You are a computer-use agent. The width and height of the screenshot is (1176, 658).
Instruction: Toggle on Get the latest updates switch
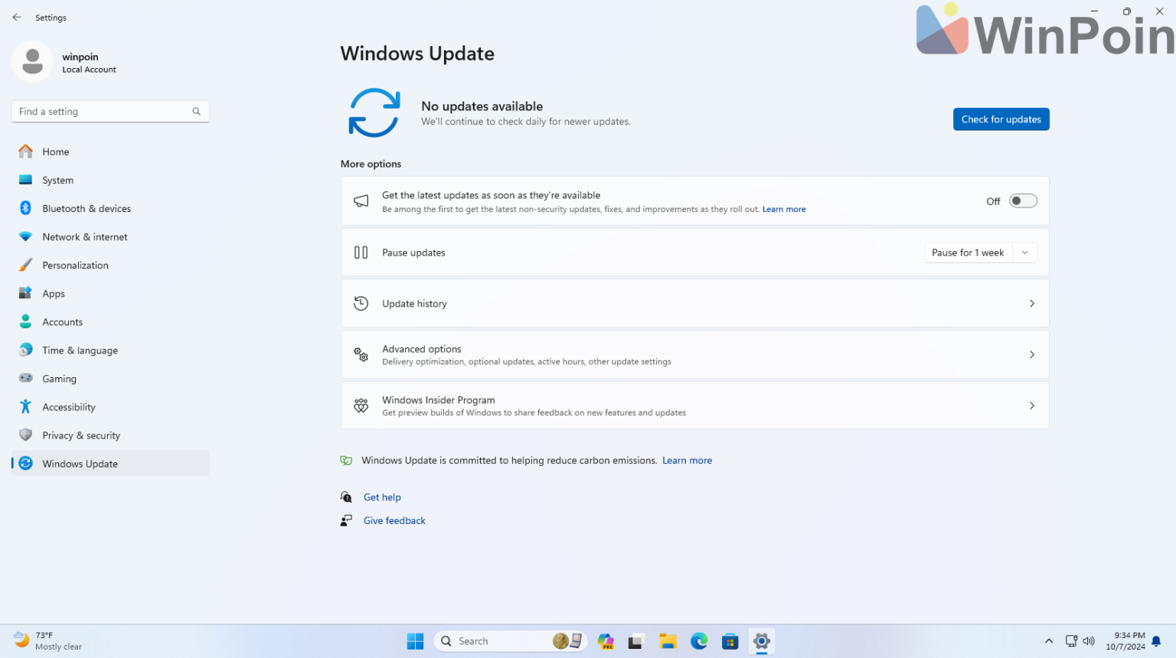1022,200
